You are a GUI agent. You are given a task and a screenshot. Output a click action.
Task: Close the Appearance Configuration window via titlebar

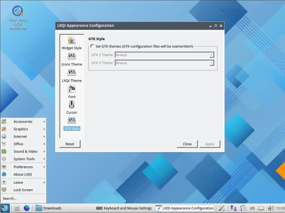(x=221, y=26)
